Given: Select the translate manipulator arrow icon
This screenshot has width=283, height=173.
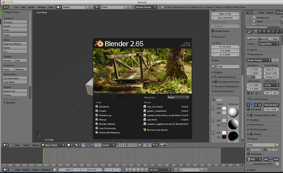Looking at the screenshot, I should click(x=92, y=145).
